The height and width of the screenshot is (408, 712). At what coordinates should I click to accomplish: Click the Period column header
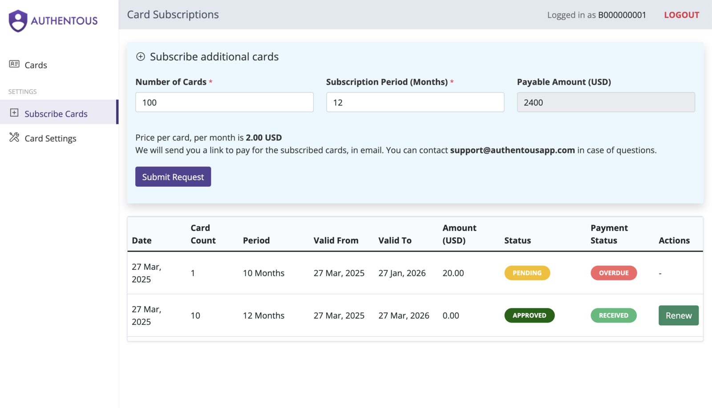tap(256, 240)
